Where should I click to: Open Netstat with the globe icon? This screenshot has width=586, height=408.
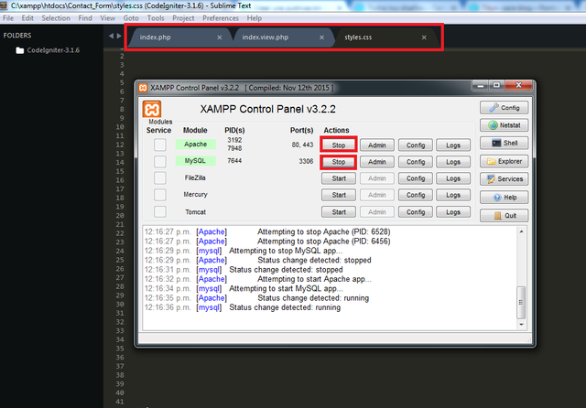click(504, 125)
